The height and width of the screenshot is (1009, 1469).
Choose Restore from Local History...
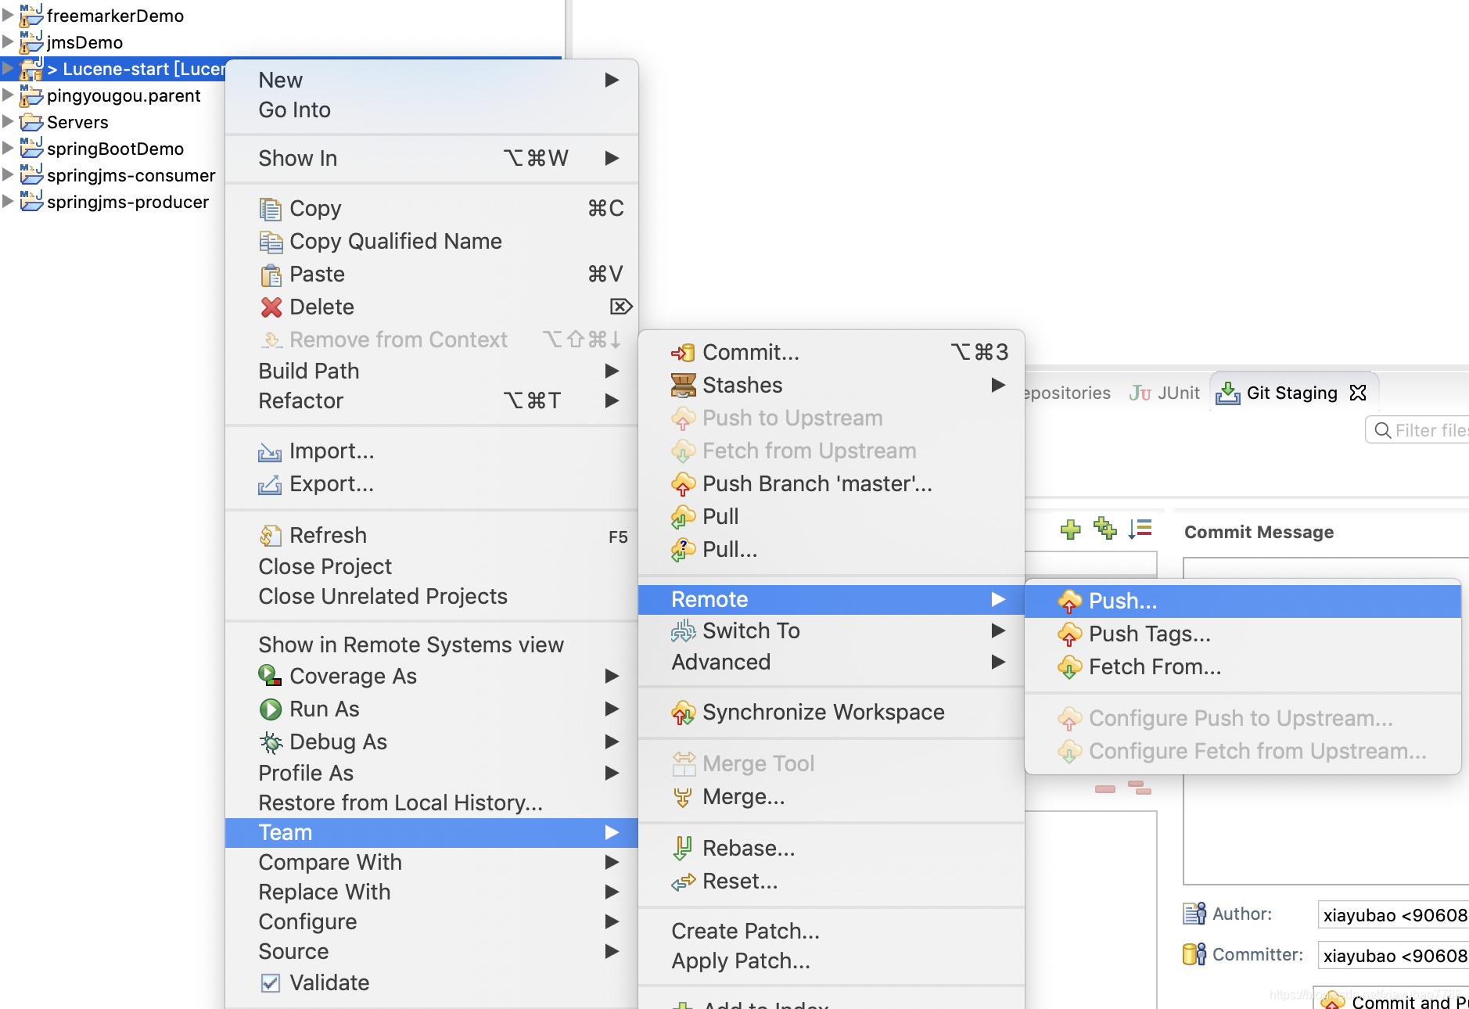point(432,803)
